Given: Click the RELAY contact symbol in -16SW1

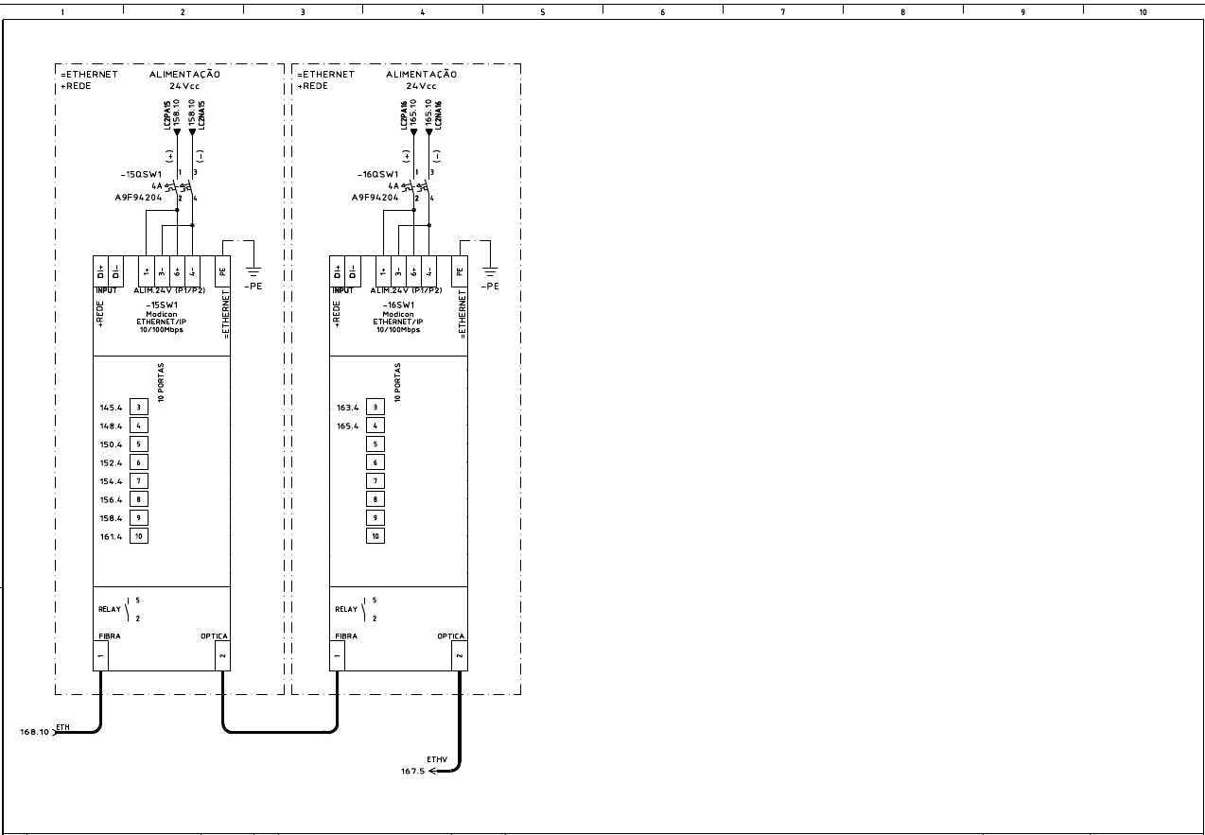Looking at the screenshot, I should (x=365, y=609).
